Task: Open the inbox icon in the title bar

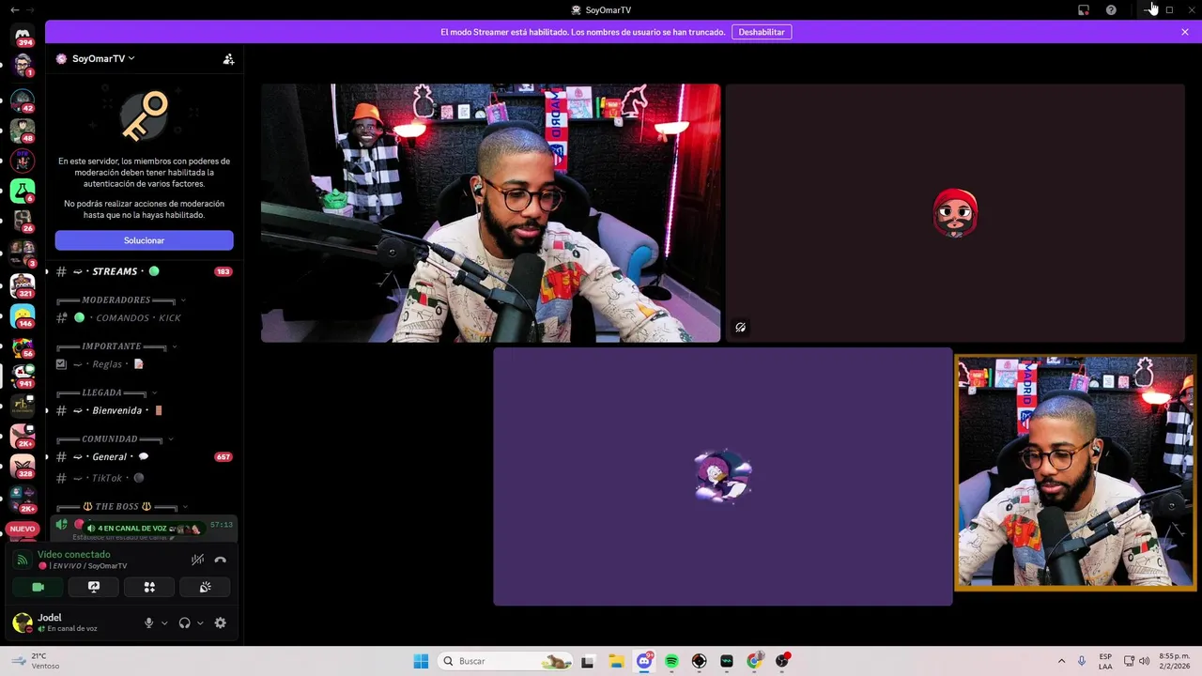Action: point(1084,9)
